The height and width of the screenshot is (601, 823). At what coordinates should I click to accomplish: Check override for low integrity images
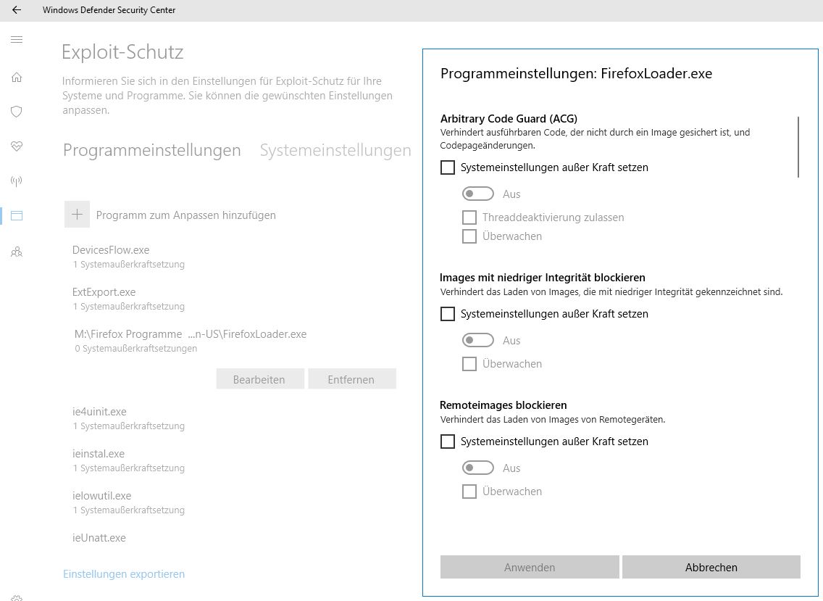pos(448,314)
